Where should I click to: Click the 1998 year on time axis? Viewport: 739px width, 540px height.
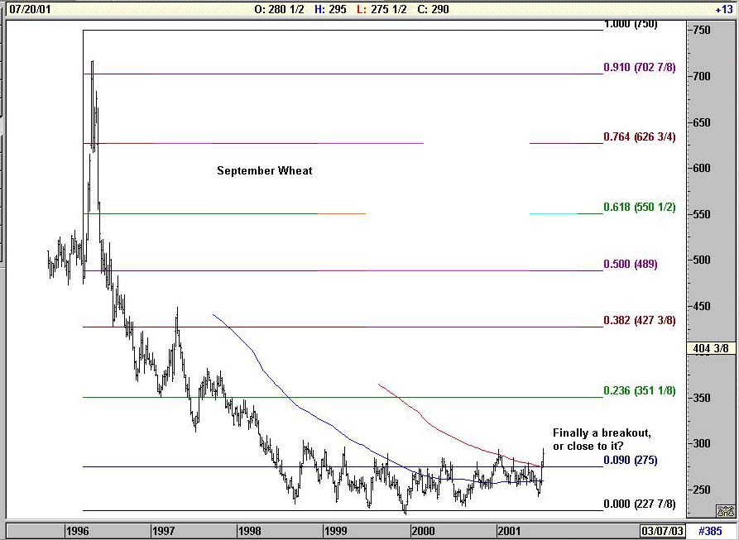(x=250, y=532)
